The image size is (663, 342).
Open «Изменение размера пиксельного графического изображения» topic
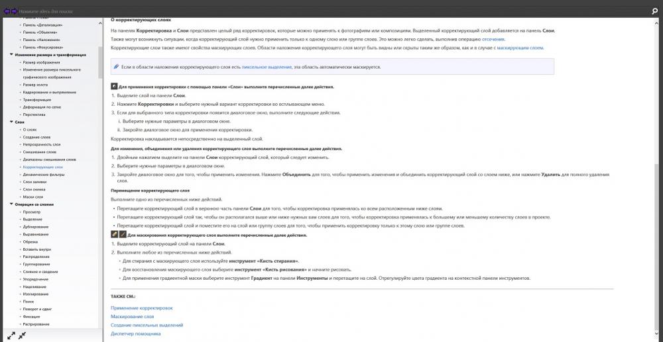[52, 73]
